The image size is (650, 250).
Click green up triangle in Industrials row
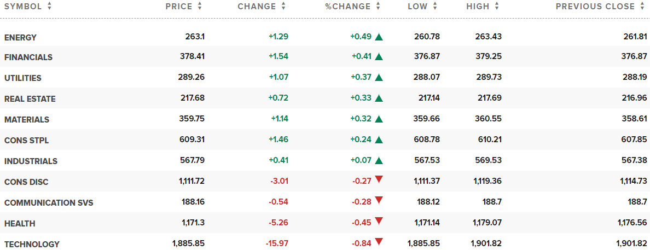click(379, 160)
